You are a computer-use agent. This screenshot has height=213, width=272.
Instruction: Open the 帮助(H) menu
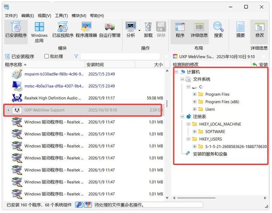point(97,16)
